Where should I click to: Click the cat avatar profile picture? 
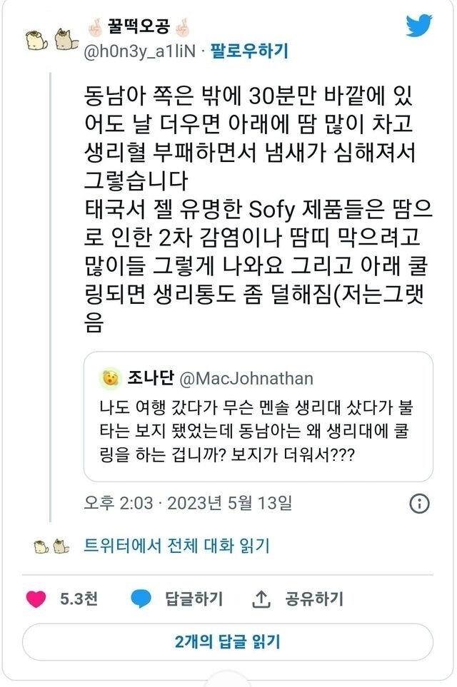[52, 39]
